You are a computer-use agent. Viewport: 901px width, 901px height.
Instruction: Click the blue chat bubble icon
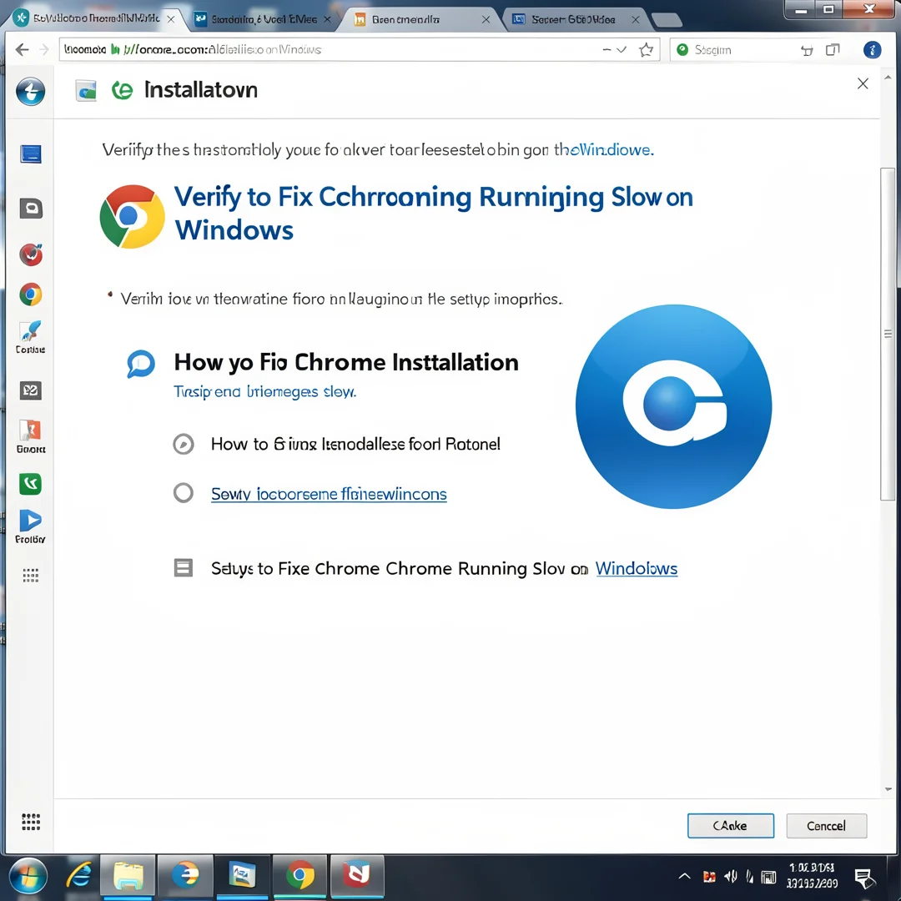[141, 364]
